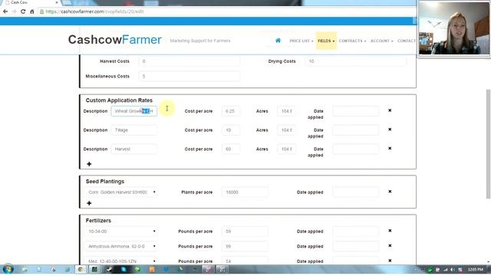This screenshot has height=276, width=491.
Task: Click the Chrome icon in the taskbar
Action: 81,269
